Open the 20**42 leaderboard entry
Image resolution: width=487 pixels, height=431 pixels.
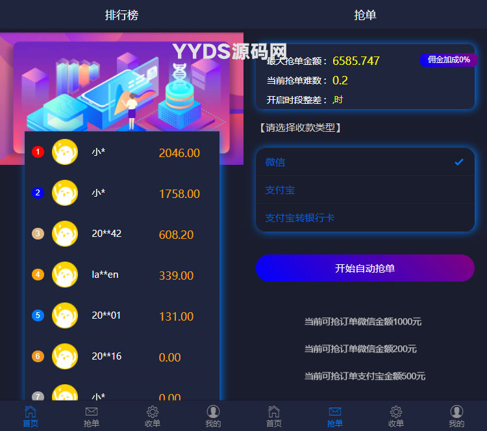tap(122, 234)
